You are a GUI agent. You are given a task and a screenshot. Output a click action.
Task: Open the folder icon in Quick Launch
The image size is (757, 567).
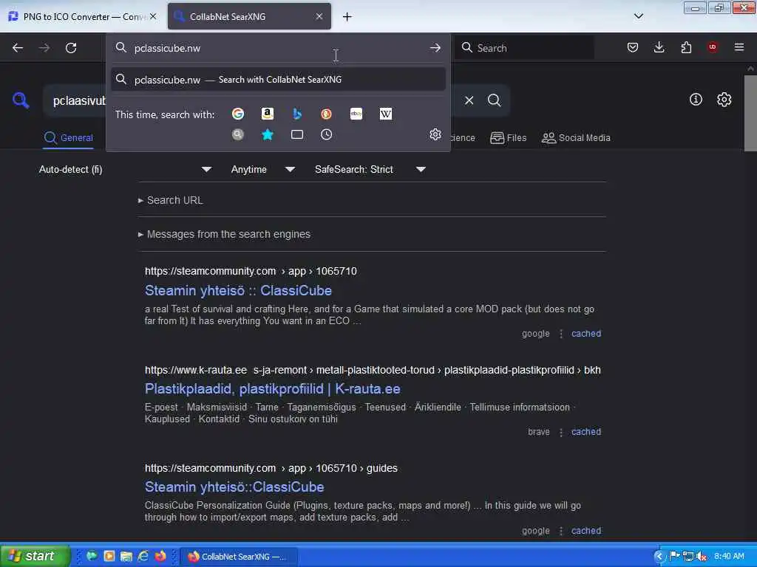(x=126, y=556)
